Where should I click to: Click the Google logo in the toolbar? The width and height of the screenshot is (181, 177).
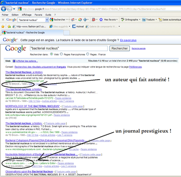pos(11,19)
